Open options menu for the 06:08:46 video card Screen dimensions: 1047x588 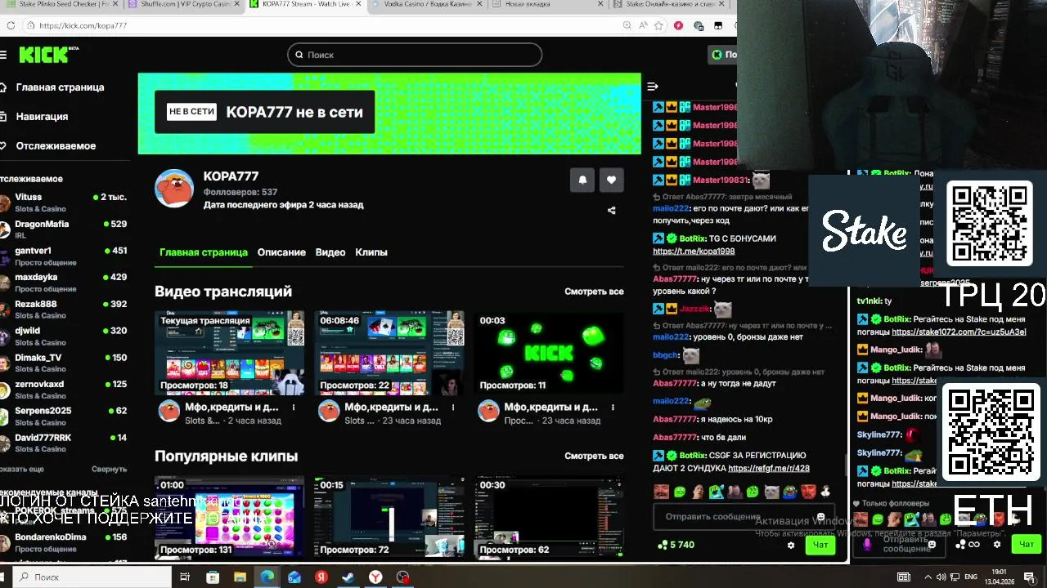tap(453, 407)
